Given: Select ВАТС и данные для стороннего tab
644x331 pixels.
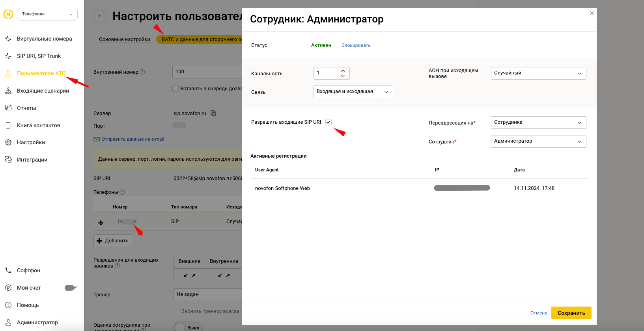Looking at the screenshot, I should pos(199,39).
